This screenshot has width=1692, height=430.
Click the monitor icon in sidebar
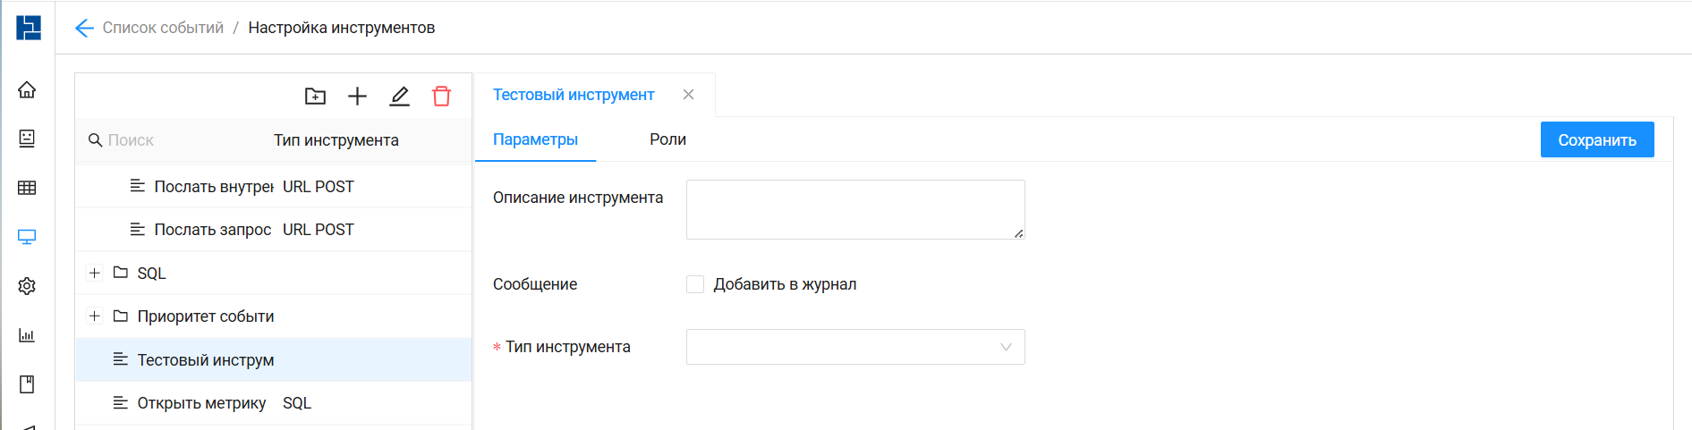tap(27, 237)
